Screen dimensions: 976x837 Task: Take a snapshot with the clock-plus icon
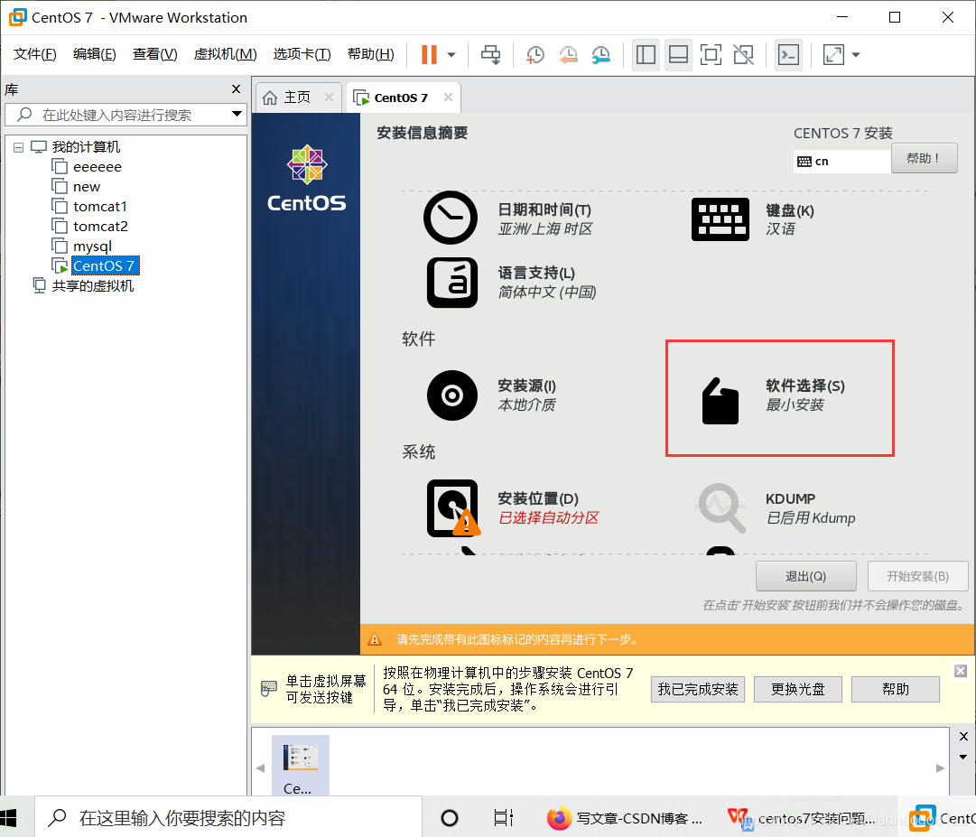534,55
